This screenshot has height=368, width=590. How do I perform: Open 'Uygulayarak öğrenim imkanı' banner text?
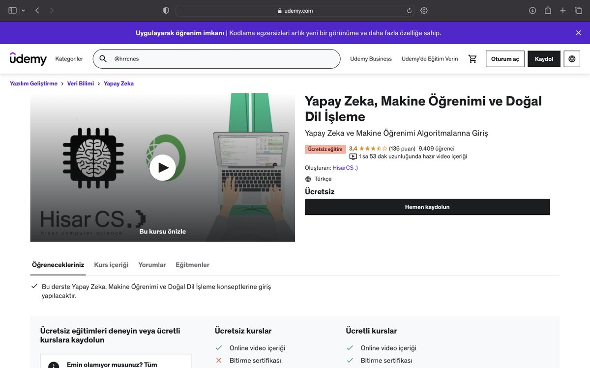point(180,33)
